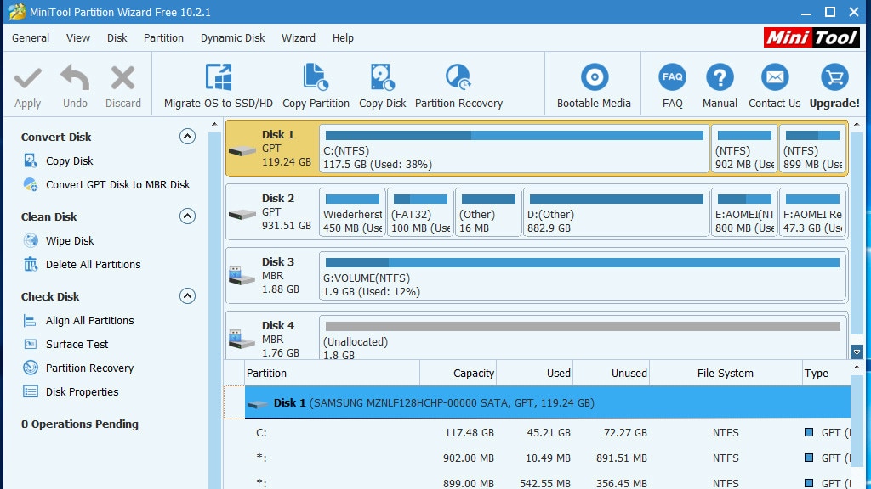The height and width of the screenshot is (489, 871).
Task: Select the Disk 4 USB drive icon
Action: [x=242, y=340]
